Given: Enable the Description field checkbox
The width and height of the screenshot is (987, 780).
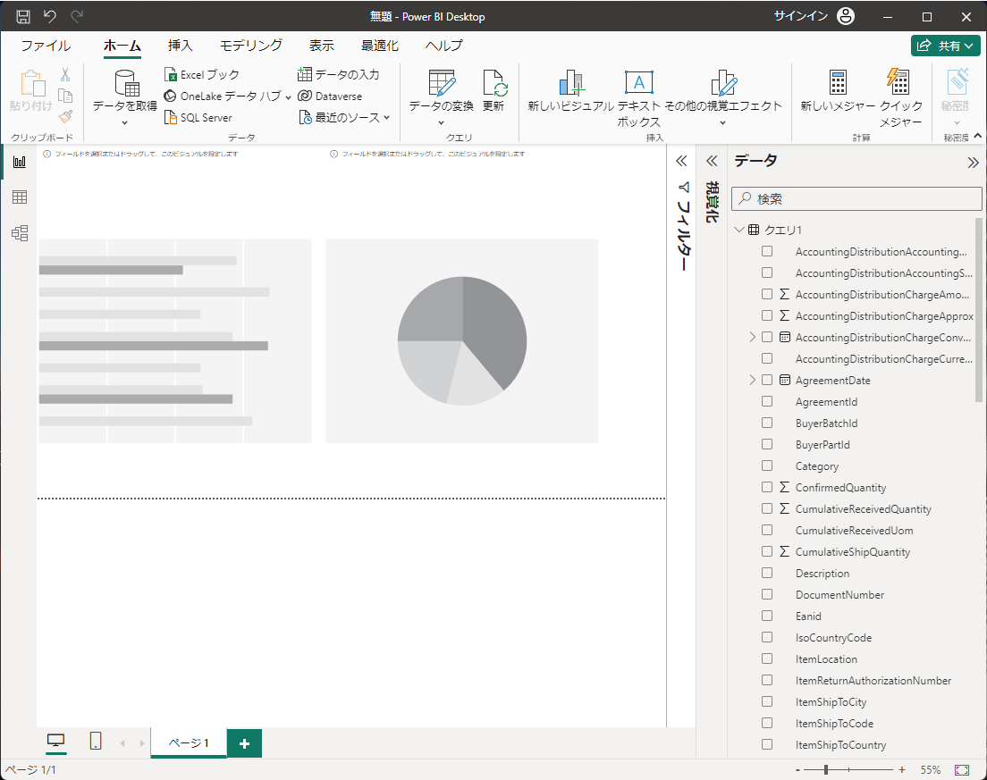Looking at the screenshot, I should [x=767, y=573].
